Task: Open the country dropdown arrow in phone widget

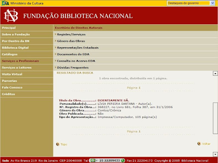Action: 97,160
